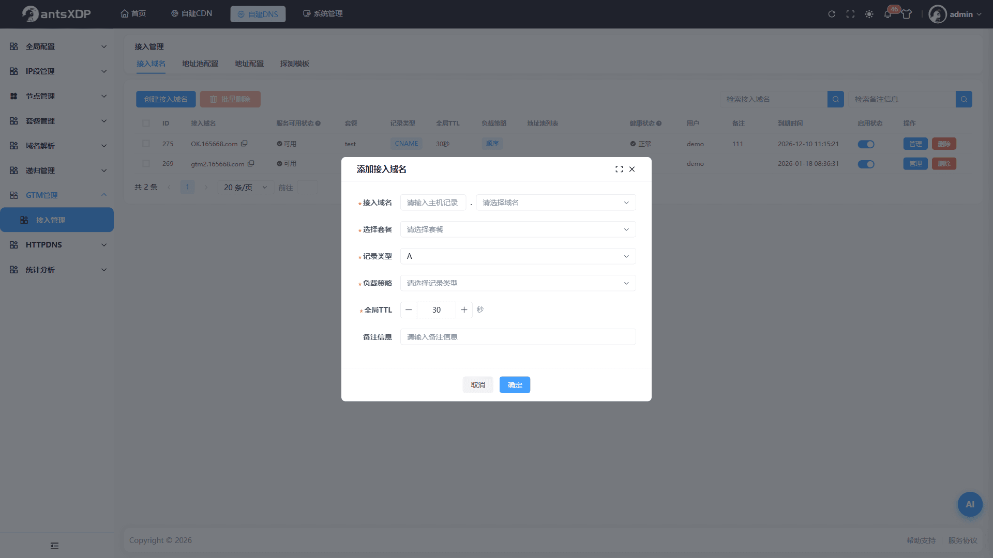
Task: Expand 全局配置 sidebar menu
Action: [x=57, y=47]
